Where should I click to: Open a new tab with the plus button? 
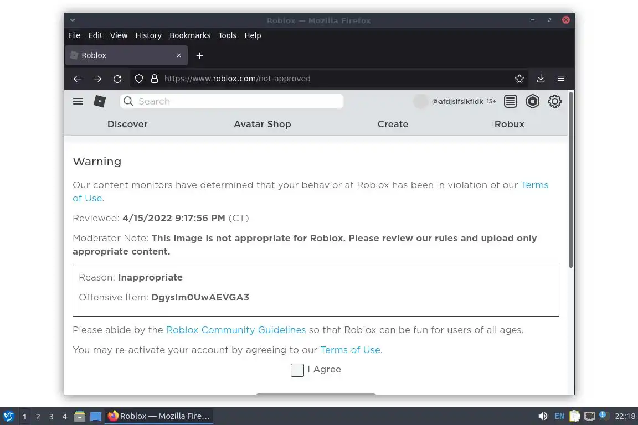pos(199,56)
